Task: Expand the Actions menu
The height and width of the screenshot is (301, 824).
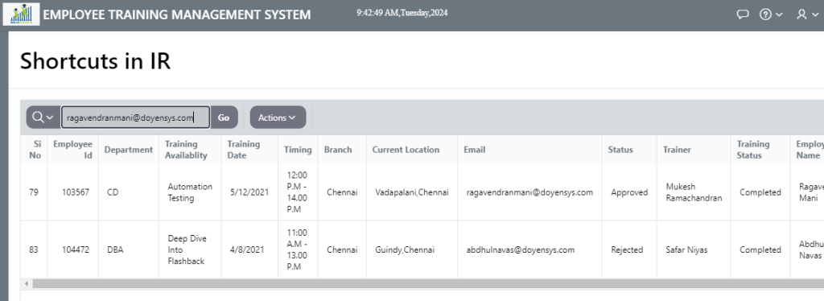Action: [x=278, y=118]
